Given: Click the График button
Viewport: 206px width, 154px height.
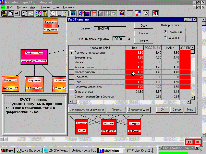Looking at the screenshot, I should pyautogui.click(x=144, y=40).
